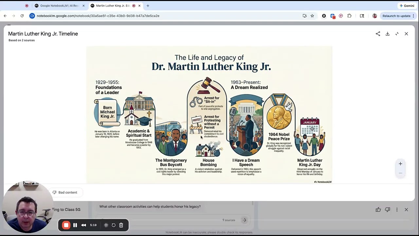The height and width of the screenshot is (236, 419).
Task: Open a new browser tab
Action: [148, 6]
